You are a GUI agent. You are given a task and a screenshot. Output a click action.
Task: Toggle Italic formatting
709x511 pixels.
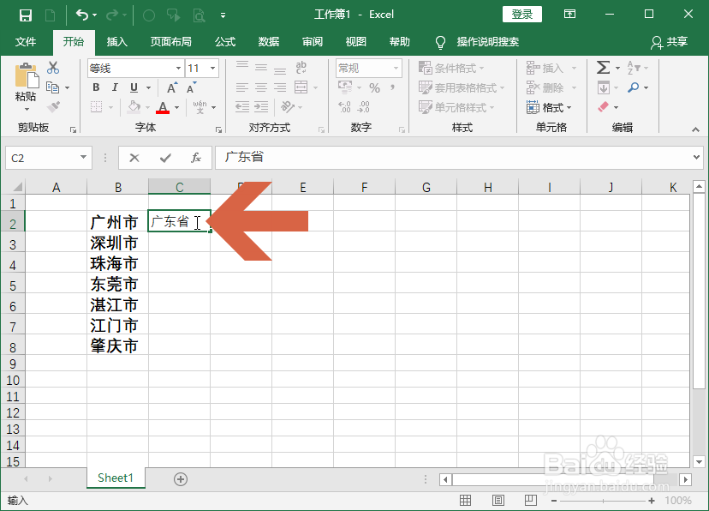coord(115,87)
